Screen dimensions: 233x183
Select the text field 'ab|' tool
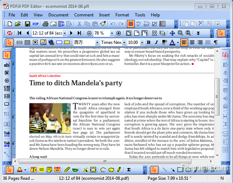click(x=6, y=65)
